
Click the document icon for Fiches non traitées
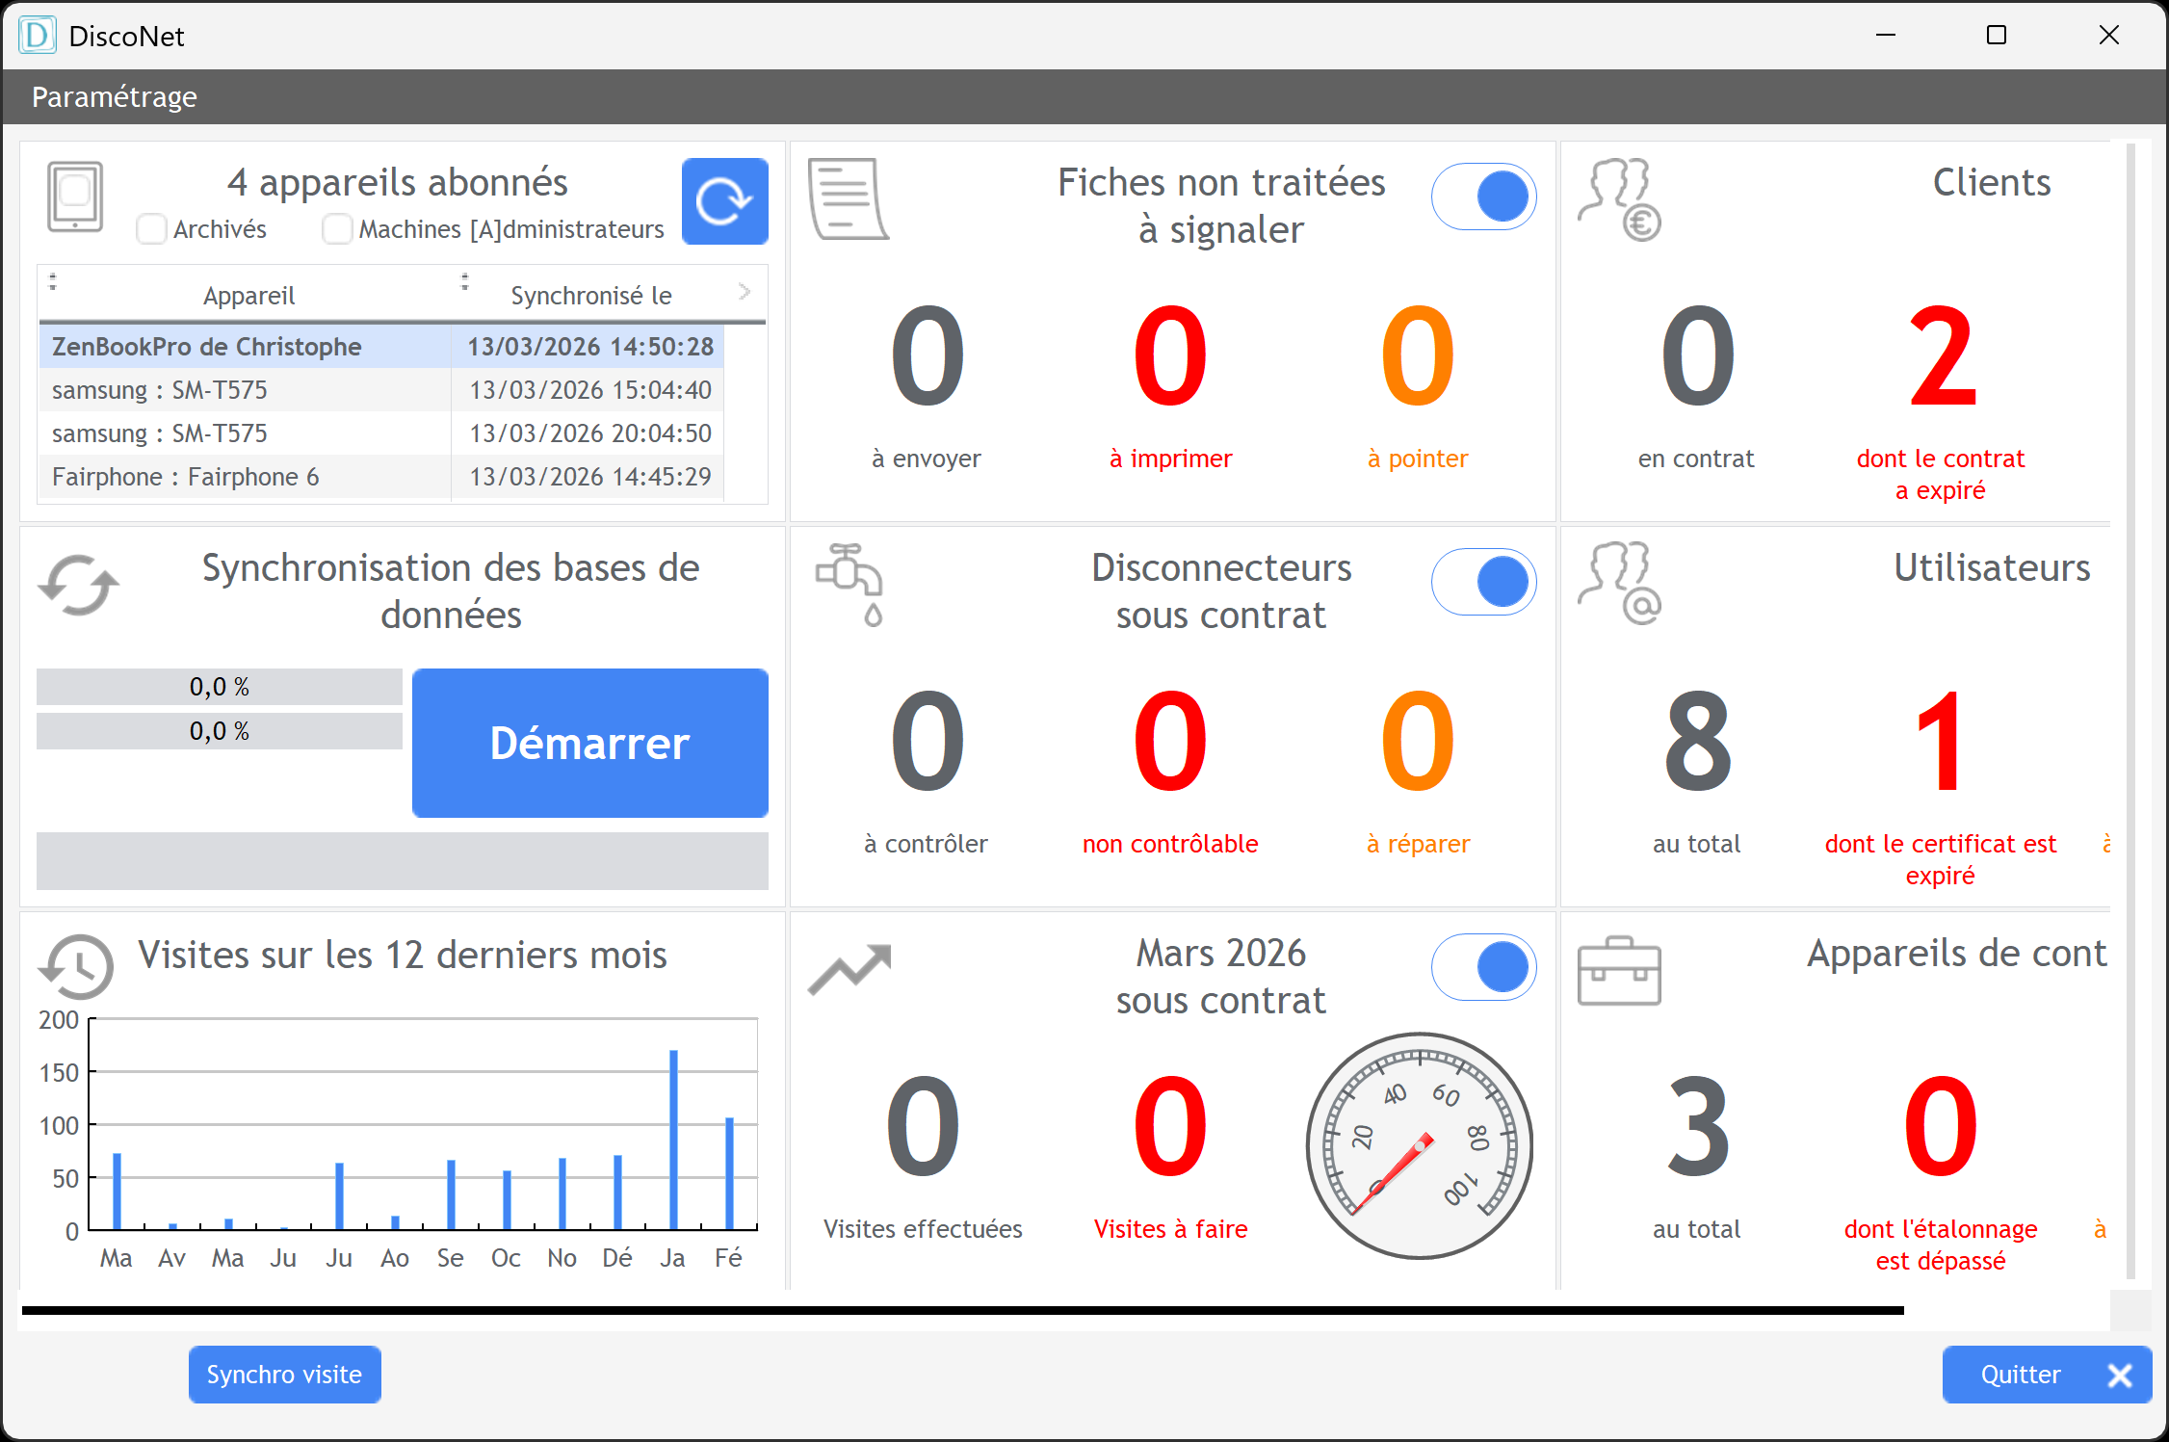(x=848, y=199)
